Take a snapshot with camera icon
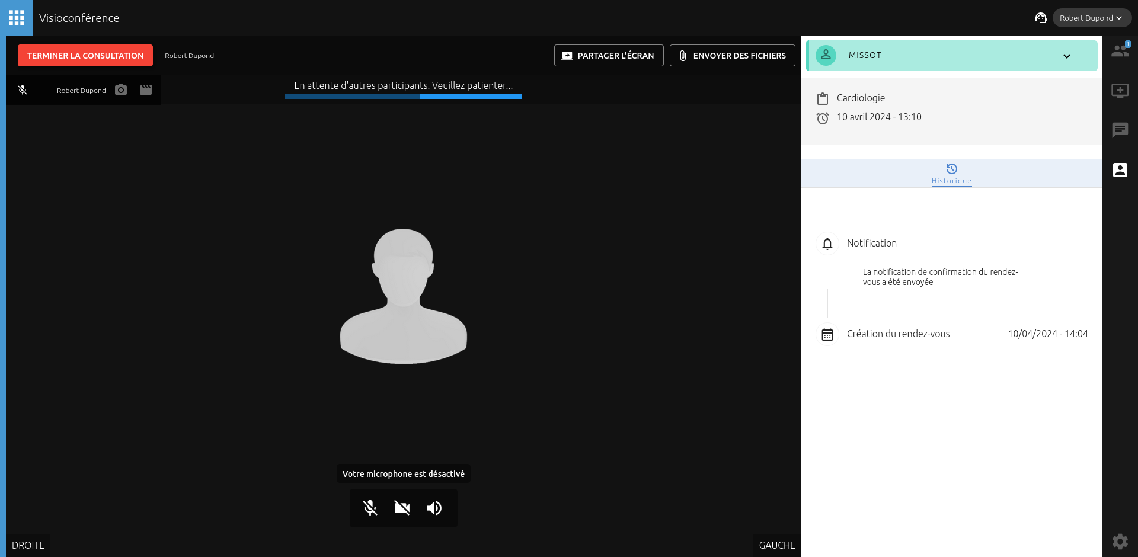The height and width of the screenshot is (557, 1138). pos(121,90)
